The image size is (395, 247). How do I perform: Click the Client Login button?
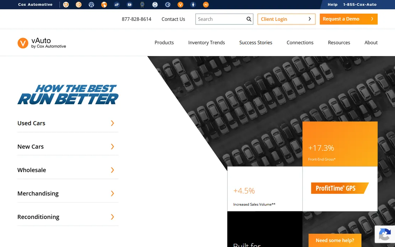287,19
